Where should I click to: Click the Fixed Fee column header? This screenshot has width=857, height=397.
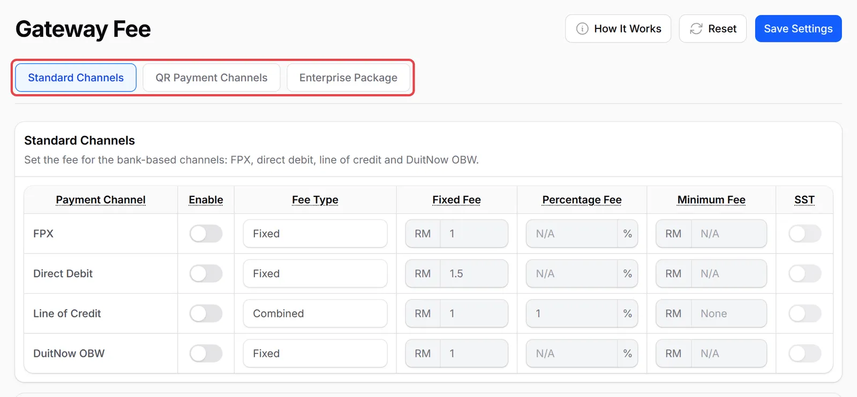tap(456, 200)
